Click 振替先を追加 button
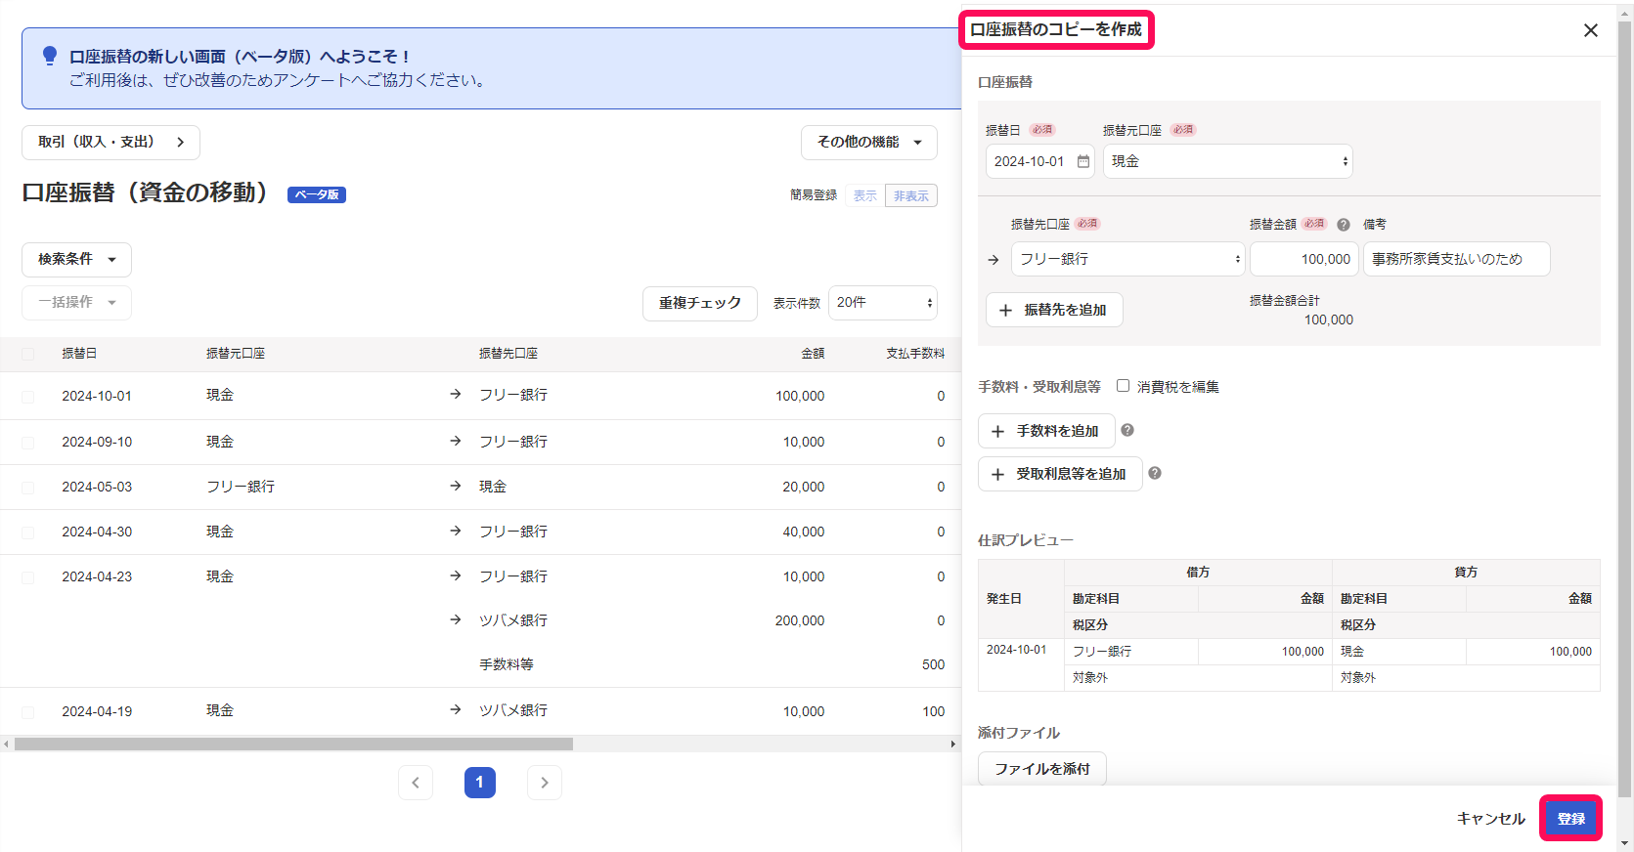The width and height of the screenshot is (1634, 852). pos(1054,310)
